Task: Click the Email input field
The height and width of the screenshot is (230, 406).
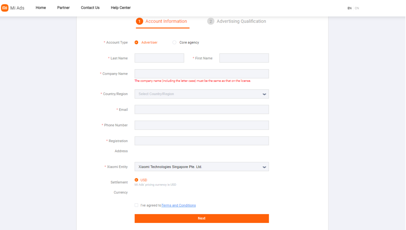Action: (202, 110)
